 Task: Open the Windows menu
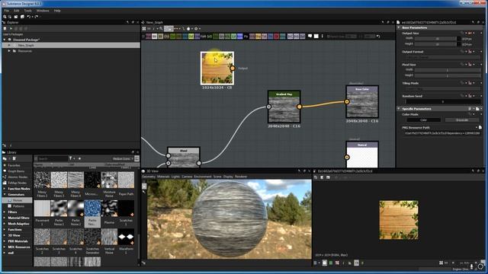coord(43,11)
